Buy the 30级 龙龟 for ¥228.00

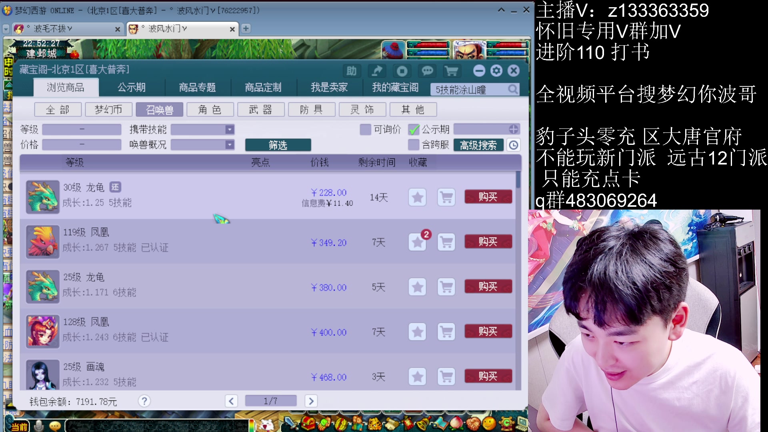click(488, 197)
